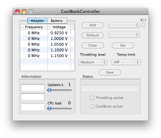Image resolution: width=161 pixels, height=138 pixels.
Task: Close the CoolBookController window
Action: pyautogui.click(x=17, y=11)
